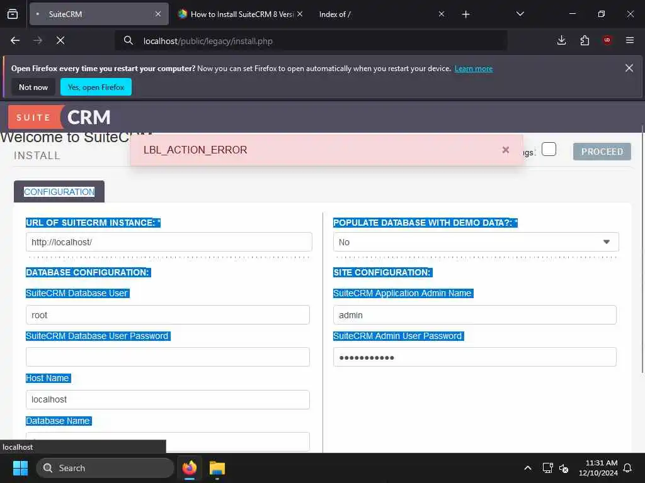Click the SuiteCRM logo

click(60, 118)
